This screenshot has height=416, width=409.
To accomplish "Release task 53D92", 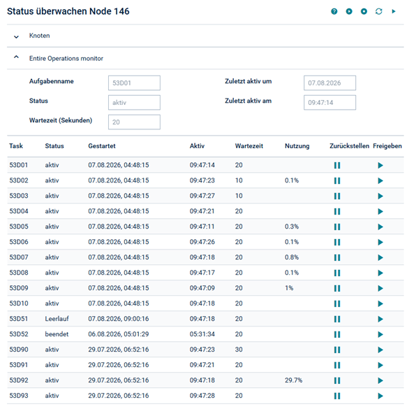I will coord(380,381).
